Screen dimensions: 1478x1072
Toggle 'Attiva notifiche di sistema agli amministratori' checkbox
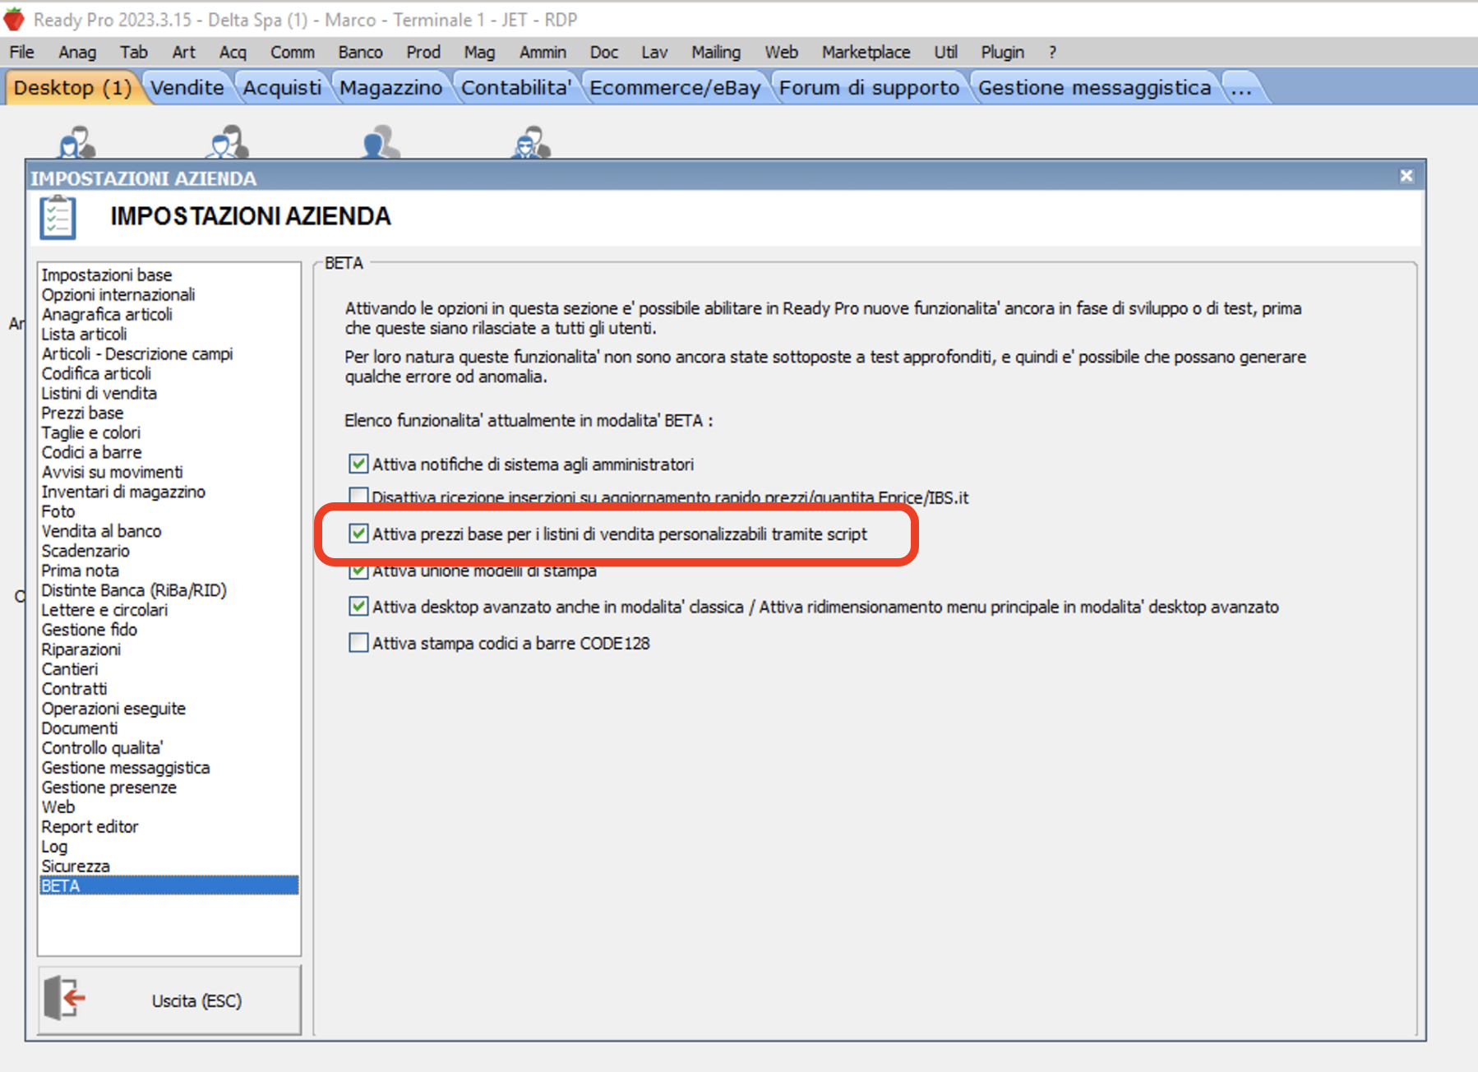tap(358, 464)
